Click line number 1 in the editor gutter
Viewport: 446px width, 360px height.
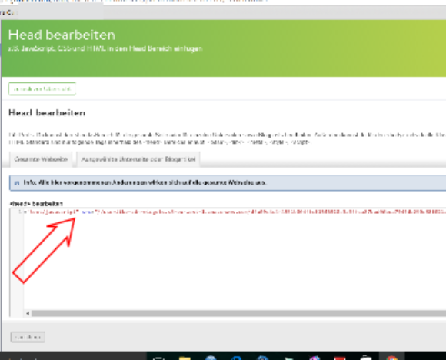point(20,212)
